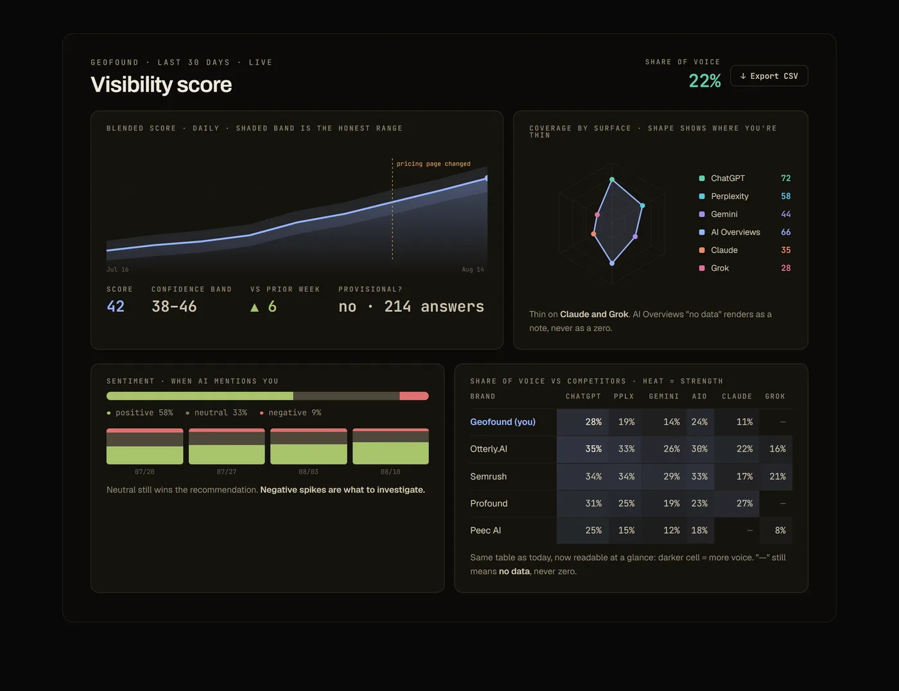
Task: Click Semrush Gemini cell 29%
Action: coord(663,477)
